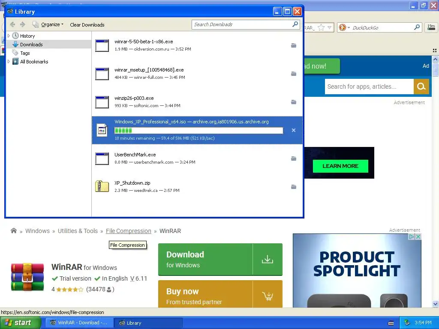439x329 pixels.
Task: Click the browser toolbar overflow grid icon
Action: click(435, 51)
